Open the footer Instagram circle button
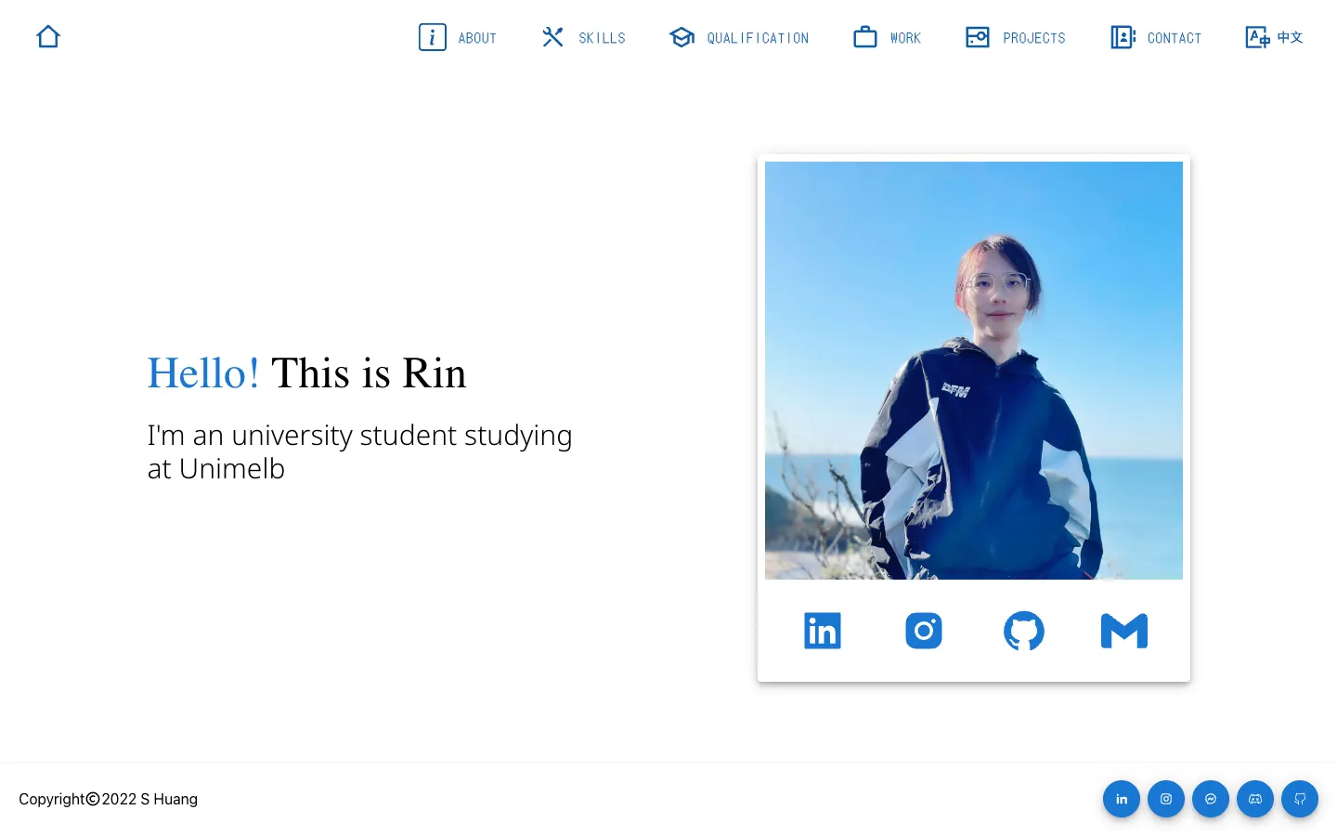Screen dimensions: 1337x836 (x=1166, y=799)
